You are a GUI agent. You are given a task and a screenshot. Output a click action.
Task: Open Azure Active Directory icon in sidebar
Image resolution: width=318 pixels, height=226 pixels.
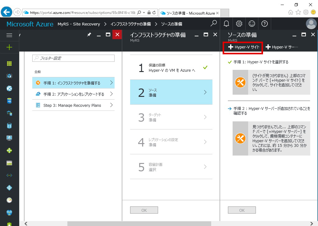(9, 188)
